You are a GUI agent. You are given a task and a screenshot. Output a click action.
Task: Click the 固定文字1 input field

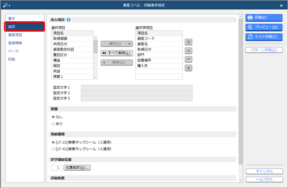click(137, 88)
